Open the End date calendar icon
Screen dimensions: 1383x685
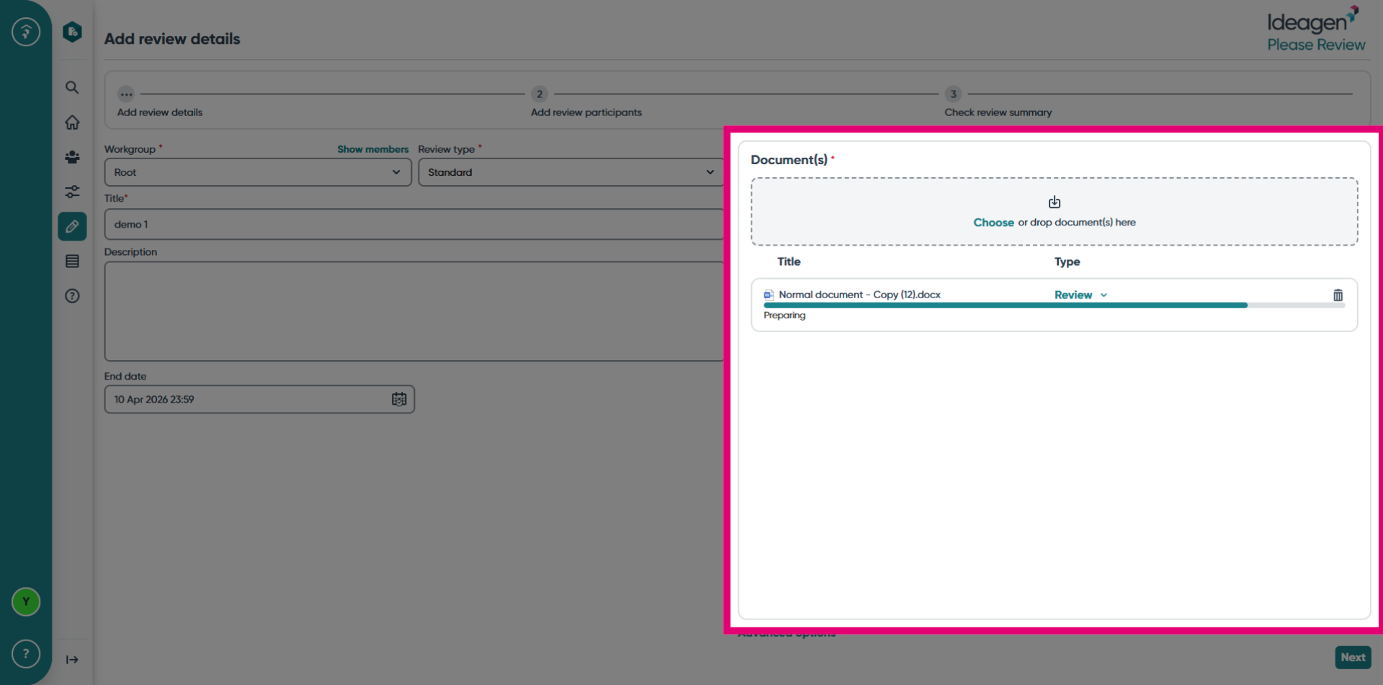[x=399, y=399]
